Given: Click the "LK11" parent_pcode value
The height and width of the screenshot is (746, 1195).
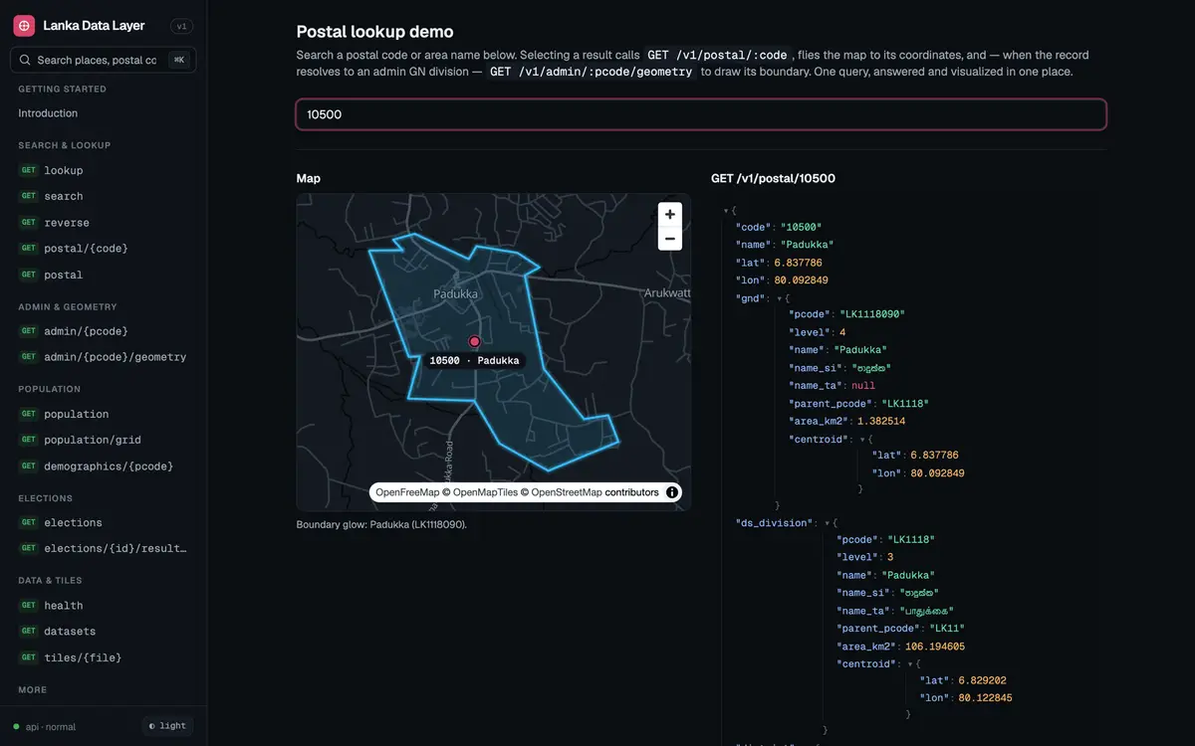Looking at the screenshot, I should pos(946,629).
